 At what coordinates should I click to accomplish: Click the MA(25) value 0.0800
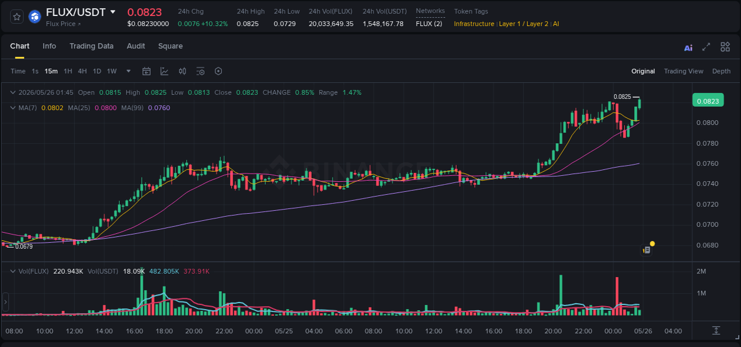tap(106, 108)
